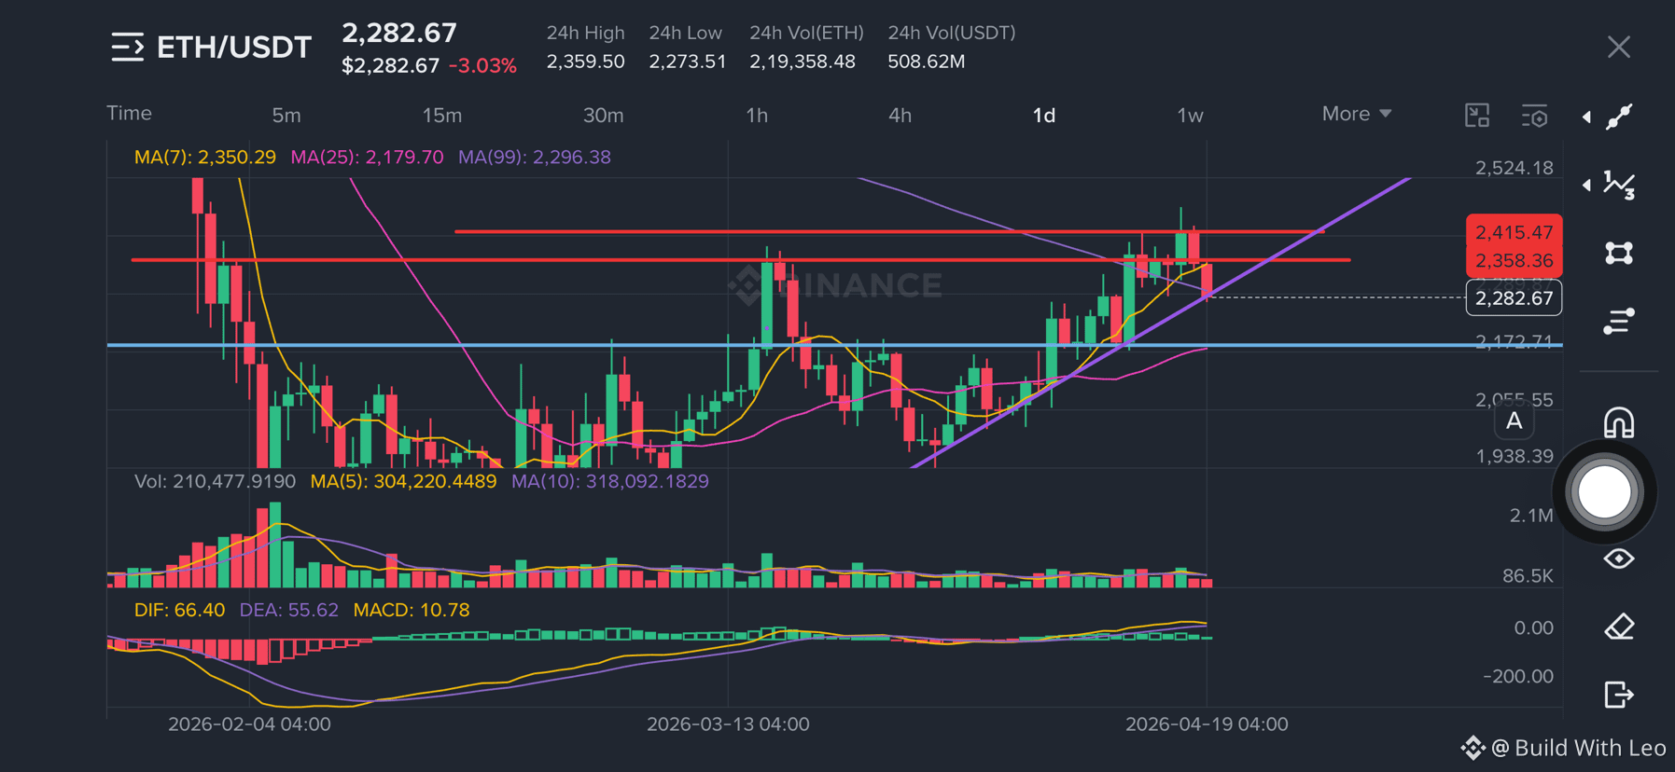Click the 2026-04-19 04:00 date label
1675x772 pixels.
(x=1207, y=724)
